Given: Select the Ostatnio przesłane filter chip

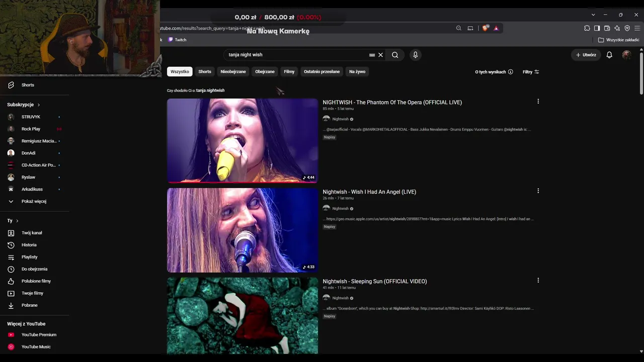Looking at the screenshot, I should coord(321,71).
